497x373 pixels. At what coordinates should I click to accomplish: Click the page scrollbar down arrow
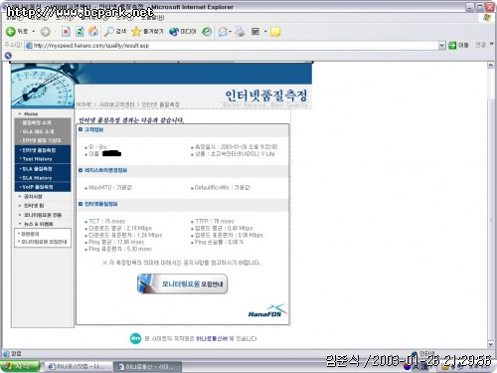pyautogui.click(x=491, y=344)
